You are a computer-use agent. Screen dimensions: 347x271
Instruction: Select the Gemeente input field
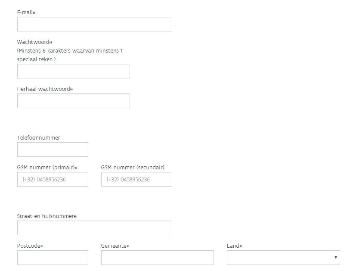point(157,258)
